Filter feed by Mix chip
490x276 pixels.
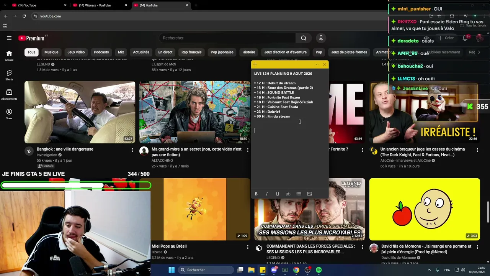coord(121,52)
